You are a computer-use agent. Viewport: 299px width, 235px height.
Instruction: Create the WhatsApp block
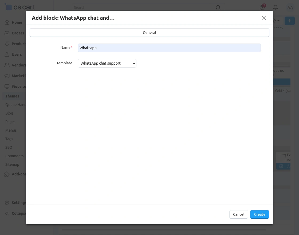coord(259,214)
